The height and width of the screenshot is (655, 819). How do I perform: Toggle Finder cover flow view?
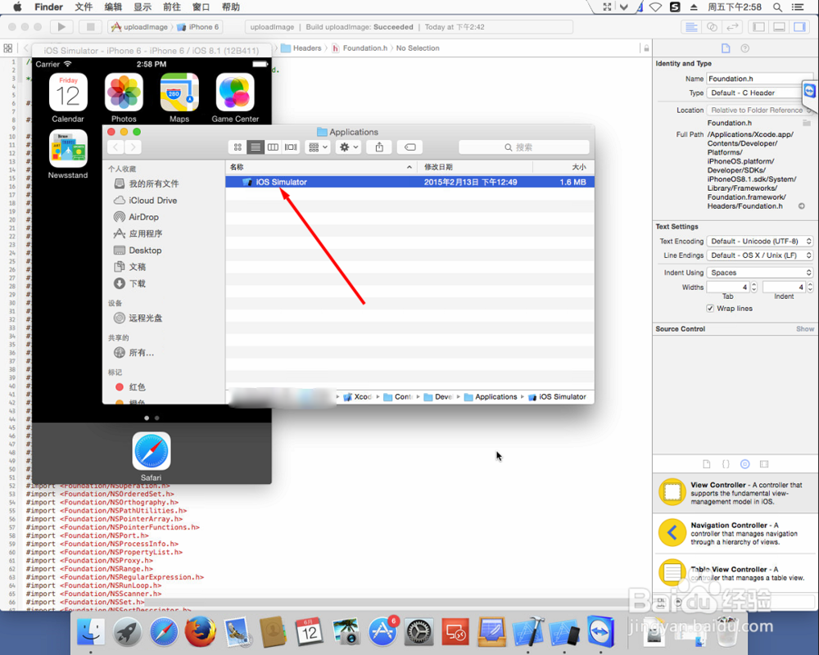tap(291, 147)
